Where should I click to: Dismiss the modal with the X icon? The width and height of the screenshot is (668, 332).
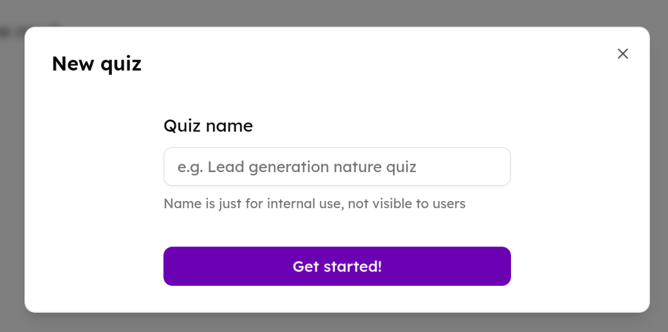coord(622,54)
